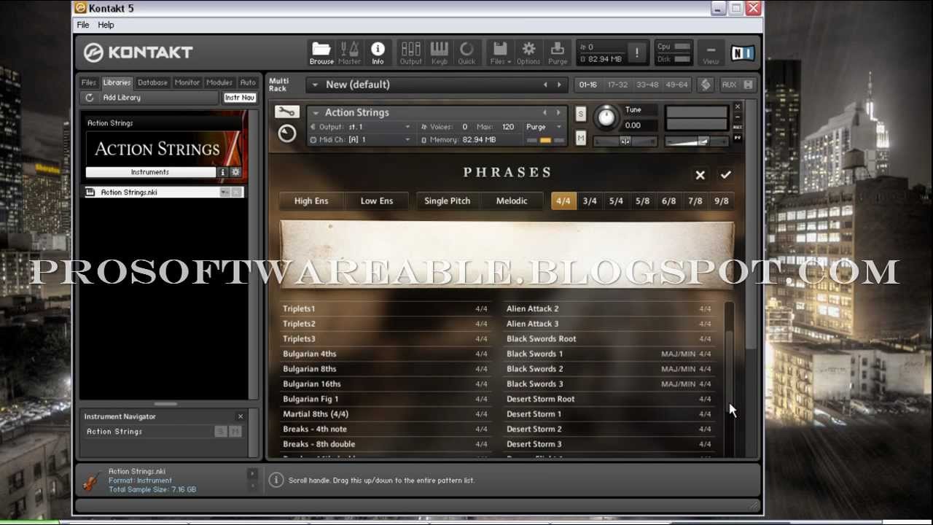933x525 pixels.
Task: Load previous instrument with left arrow
Action: pyautogui.click(x=544, y=112)
